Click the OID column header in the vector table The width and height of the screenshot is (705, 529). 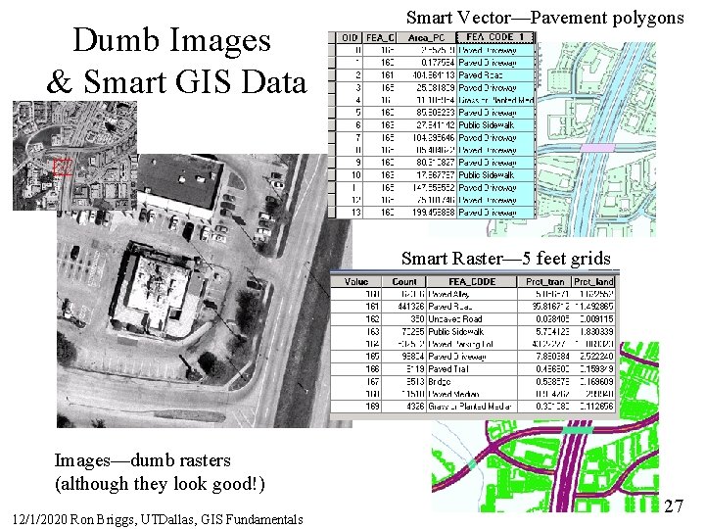coord(349,38)
